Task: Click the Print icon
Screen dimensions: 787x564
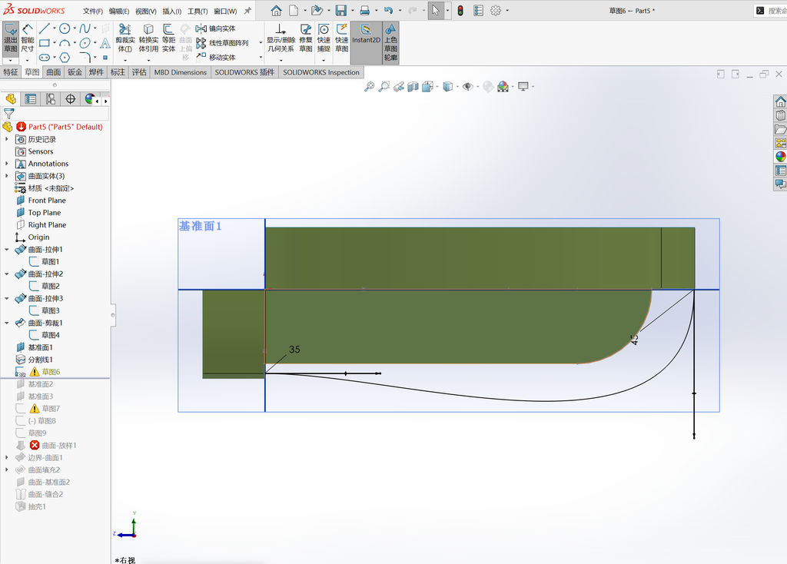Action: (x=365, y=11)
